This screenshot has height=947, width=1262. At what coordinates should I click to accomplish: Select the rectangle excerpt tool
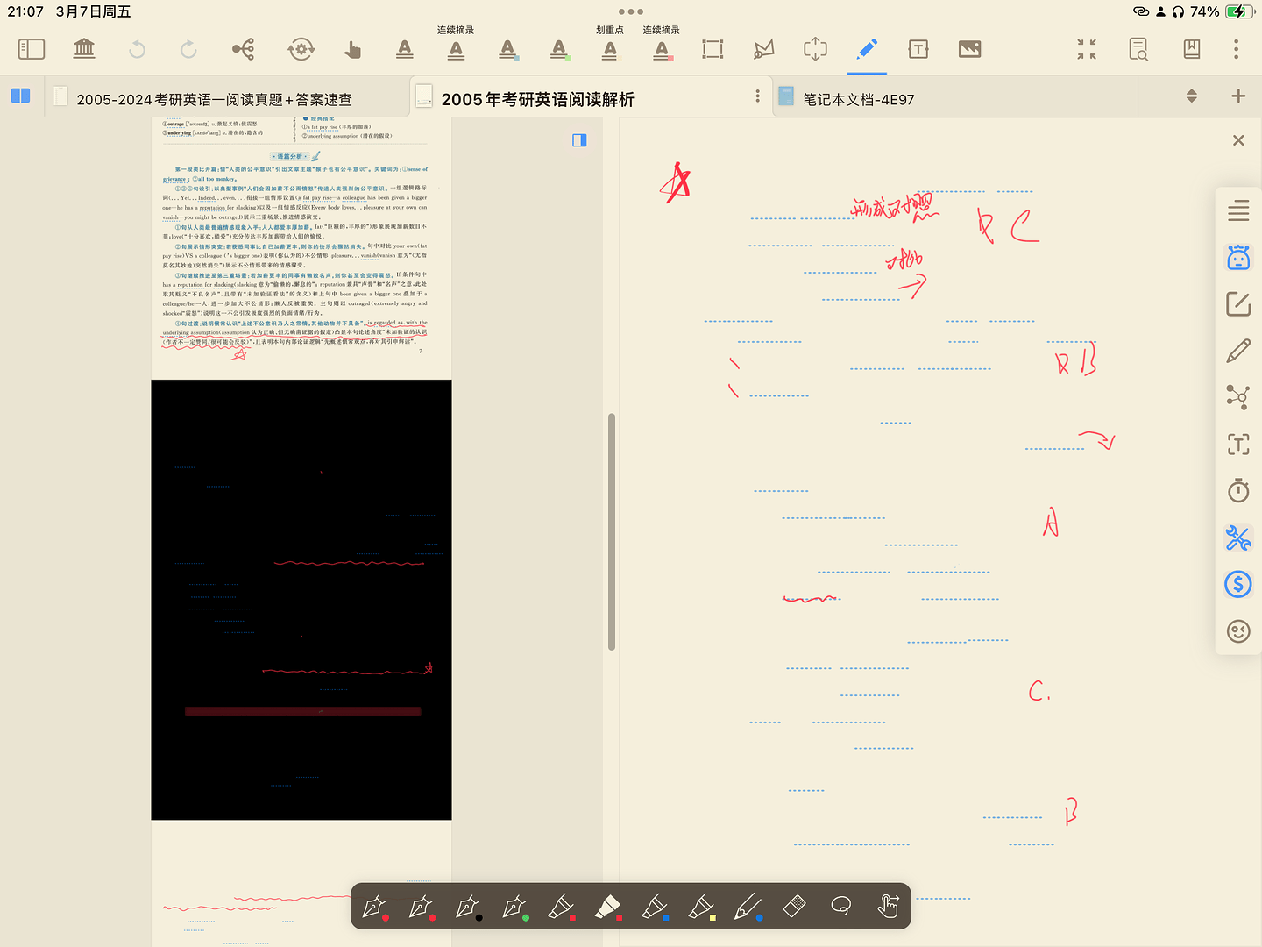point(713,49)
